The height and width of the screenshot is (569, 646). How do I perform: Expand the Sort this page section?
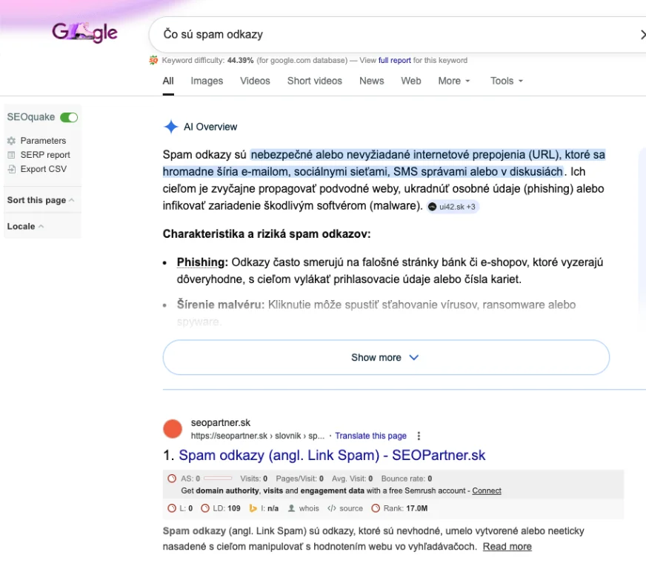tap(41, 200)
